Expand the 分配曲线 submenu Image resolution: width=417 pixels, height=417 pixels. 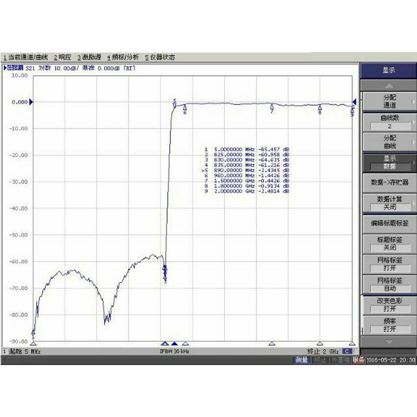tap(389, 142)
